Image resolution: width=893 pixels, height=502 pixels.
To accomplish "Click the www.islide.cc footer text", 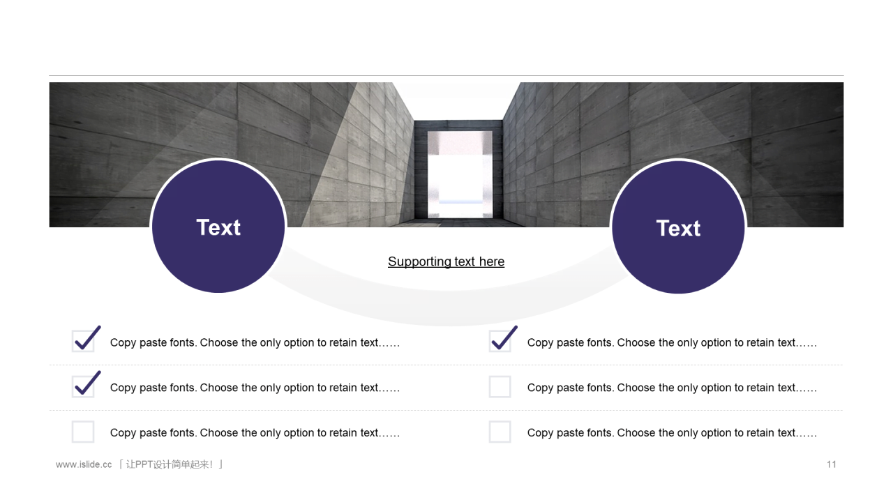I will (x=84, y=464).
